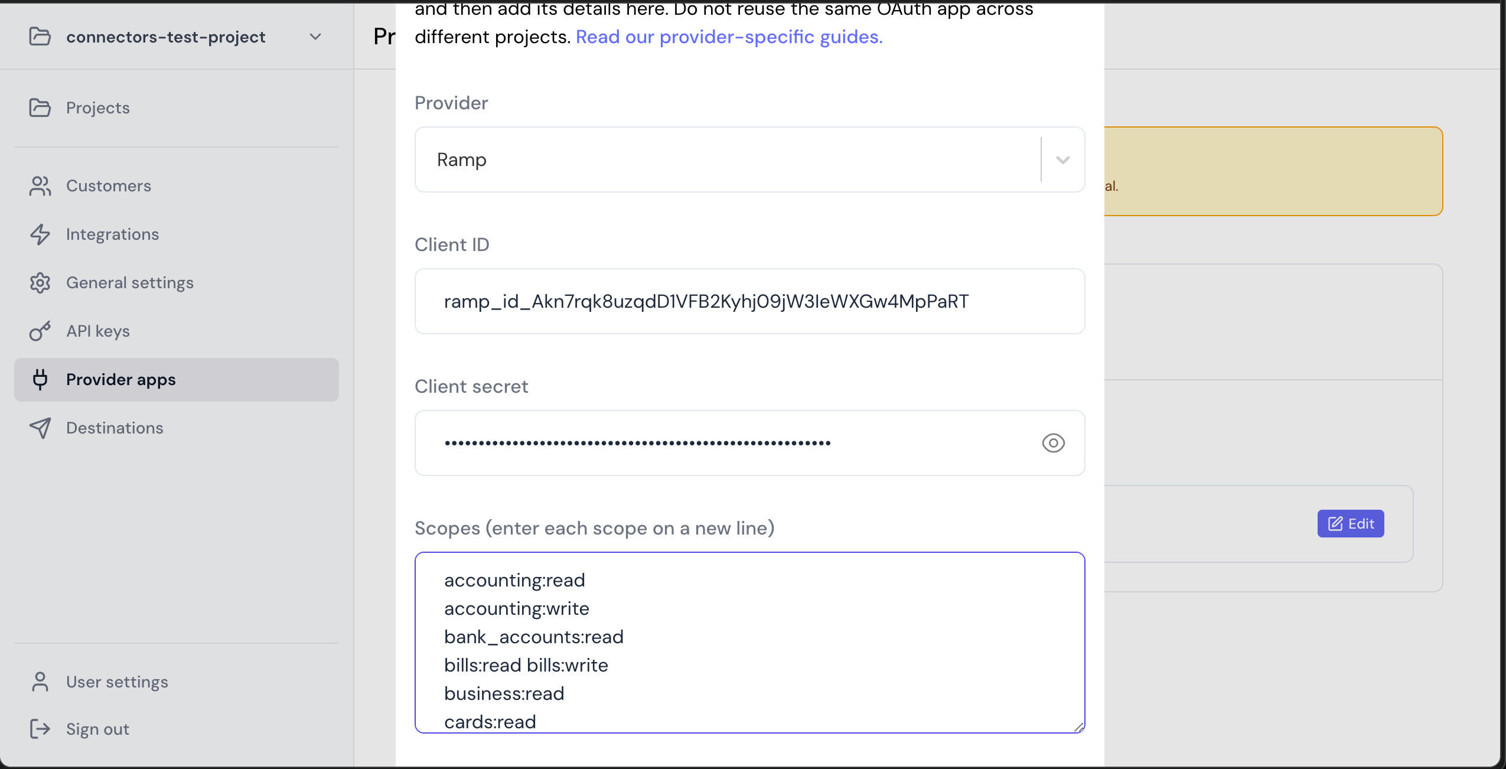This screenshot has width=1506, height=769.
Task: Expand the connectors-test-project project switcher
Action: click(176, 37)
